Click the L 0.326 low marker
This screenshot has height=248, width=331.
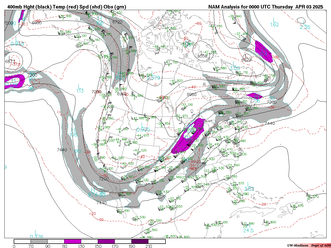(x=36, y=235)
